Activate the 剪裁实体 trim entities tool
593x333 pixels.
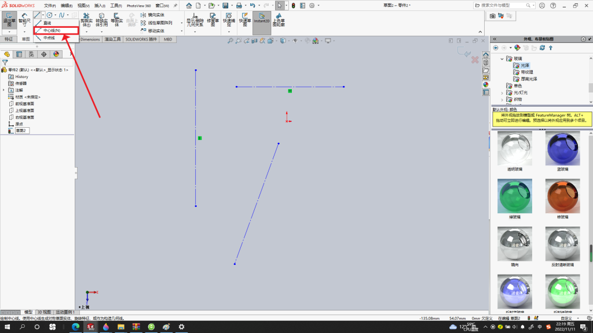[86, 20]
